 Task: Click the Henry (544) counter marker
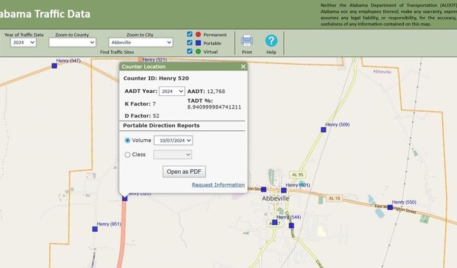(275, 222)
